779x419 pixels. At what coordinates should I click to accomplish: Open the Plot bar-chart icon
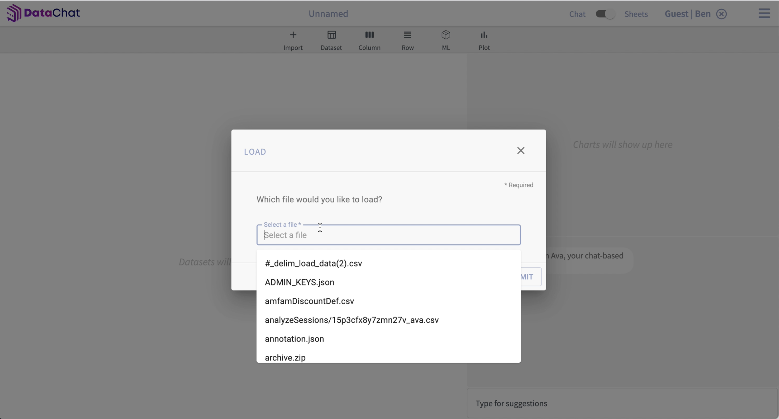[484, 35]
